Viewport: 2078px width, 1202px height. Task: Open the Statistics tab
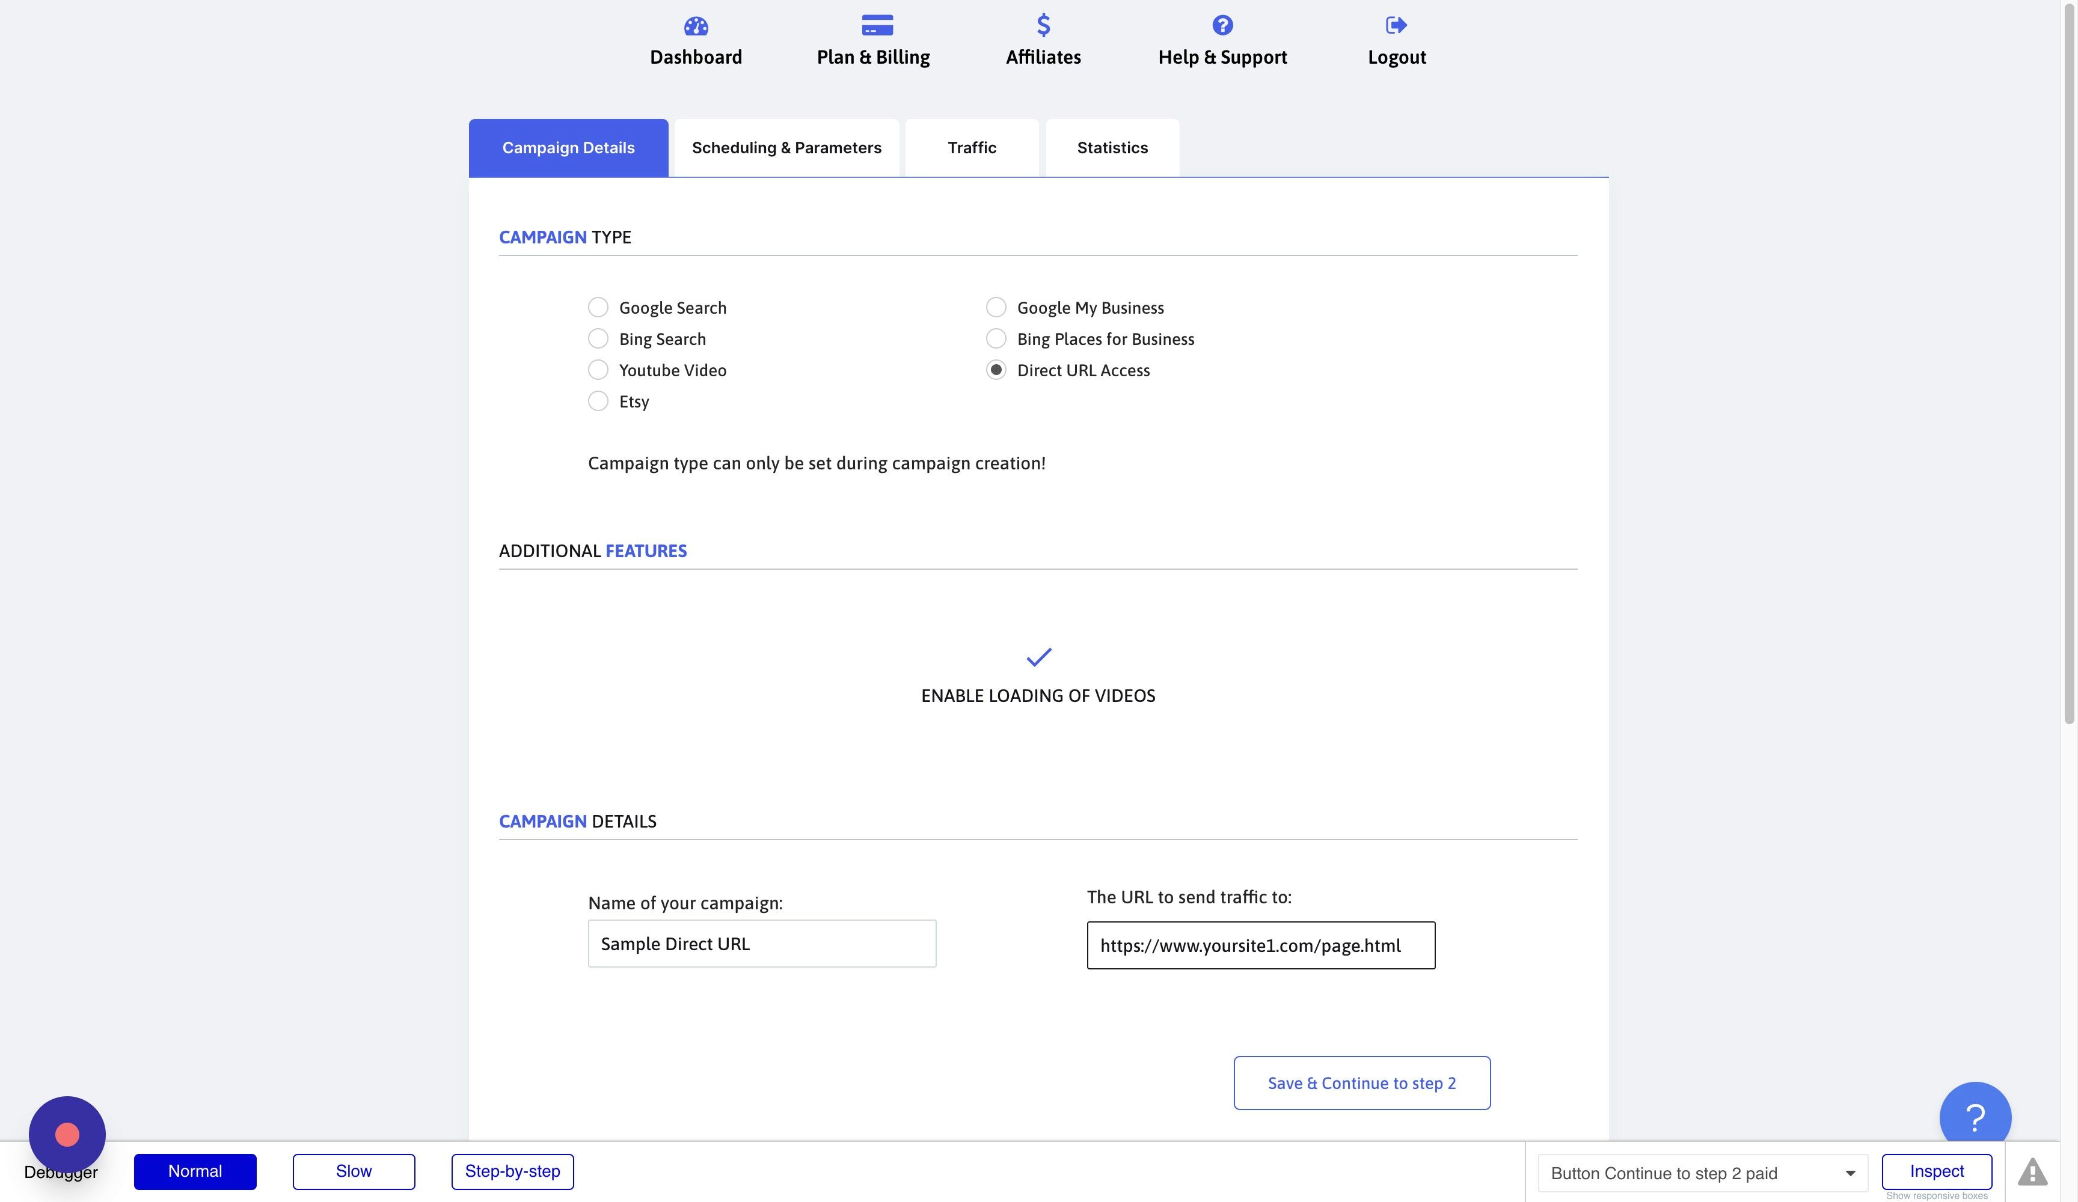point(1112,148)
